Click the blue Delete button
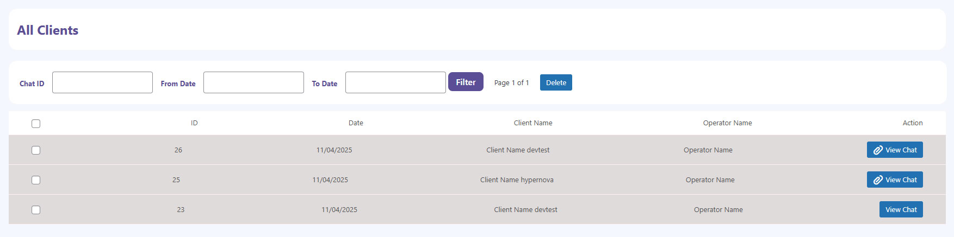The height and width of the screenshot is (237, 954). (x=556, y=82)
